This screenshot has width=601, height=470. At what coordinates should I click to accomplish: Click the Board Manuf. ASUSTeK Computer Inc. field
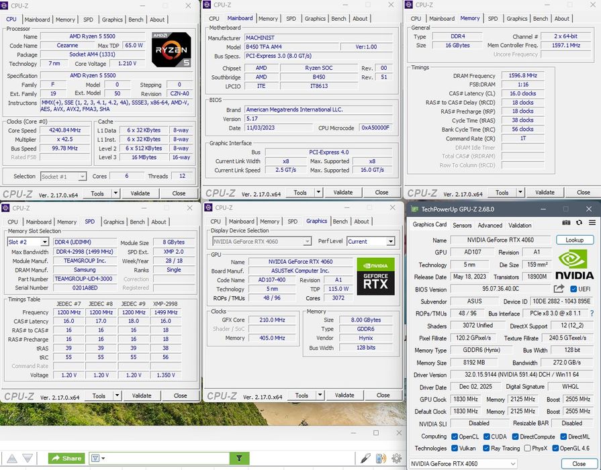[301, 271]
